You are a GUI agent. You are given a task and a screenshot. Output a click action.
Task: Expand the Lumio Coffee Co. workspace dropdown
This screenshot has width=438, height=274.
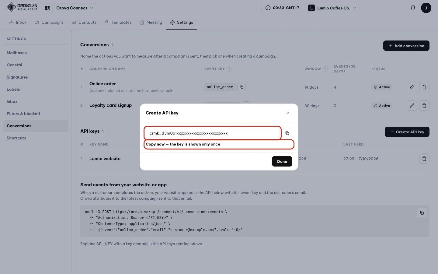click(x=333, y=8)
